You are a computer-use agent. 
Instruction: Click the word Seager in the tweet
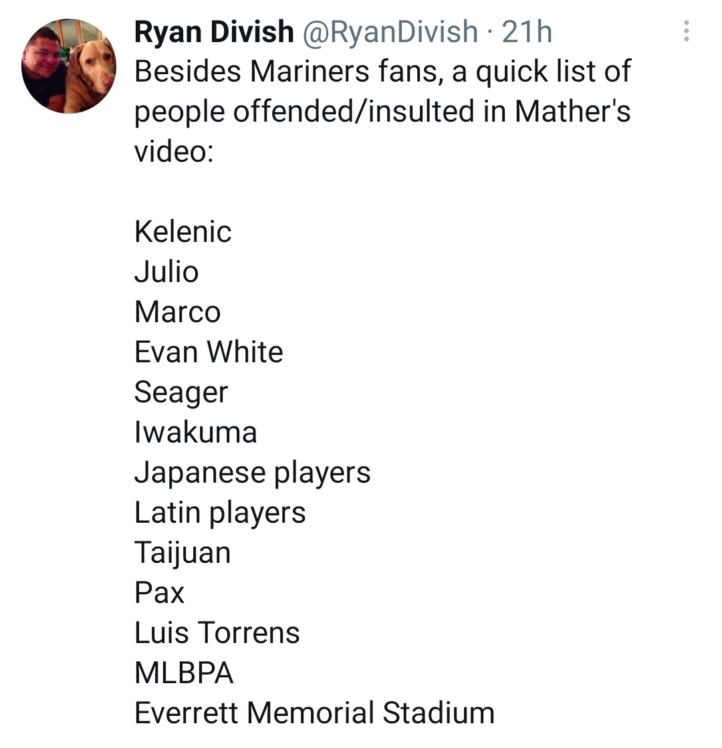coord(181,392)
